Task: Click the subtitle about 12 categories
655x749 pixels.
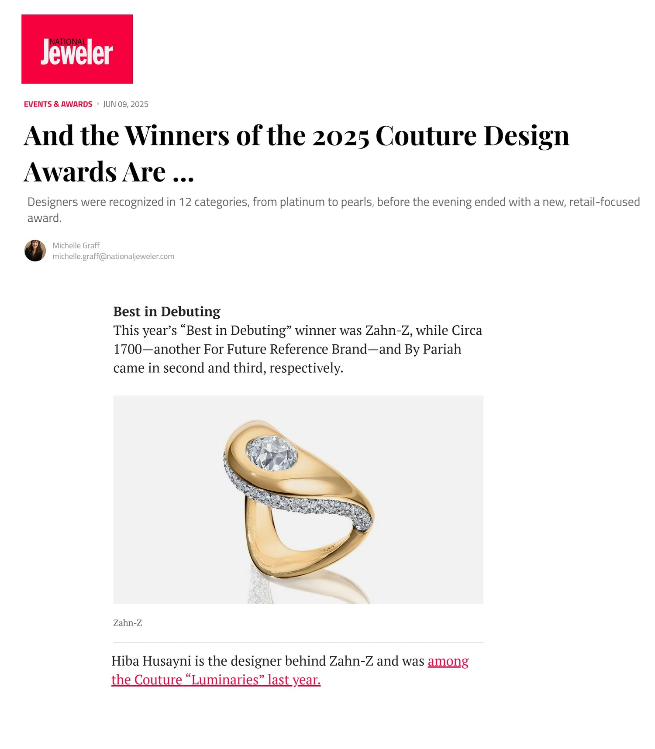Action: tap(334, 210)
